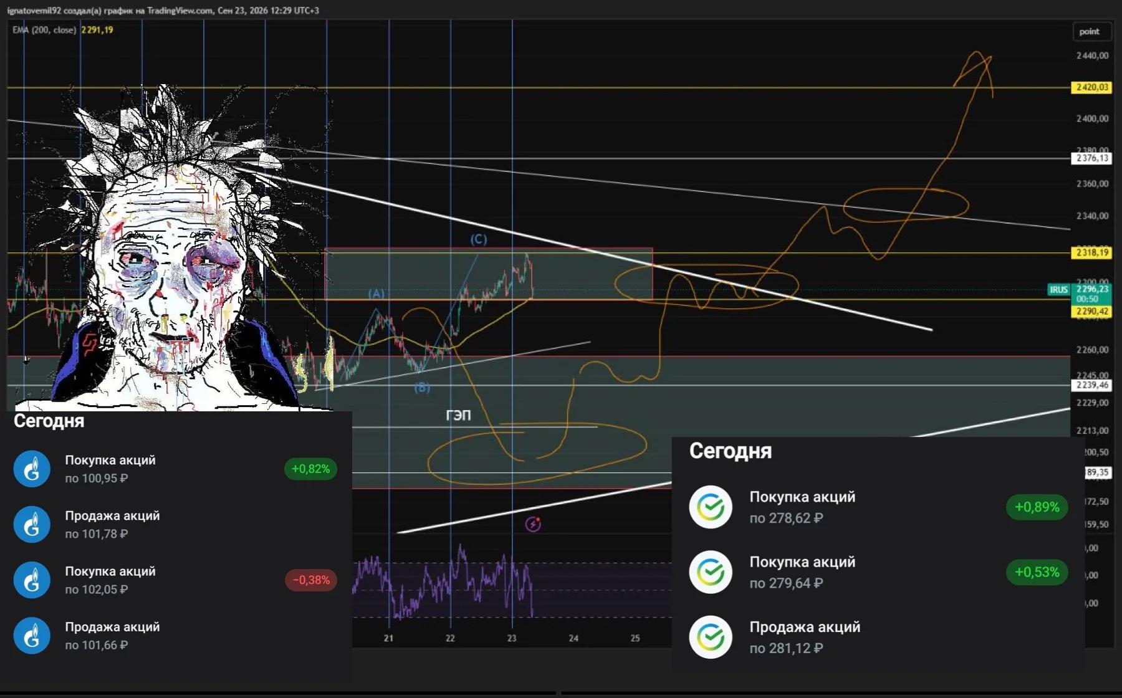Select the green +0,89% profit badge
Image resolution: width=1122 pixels, height=698 pixels.
point(1037,507)
